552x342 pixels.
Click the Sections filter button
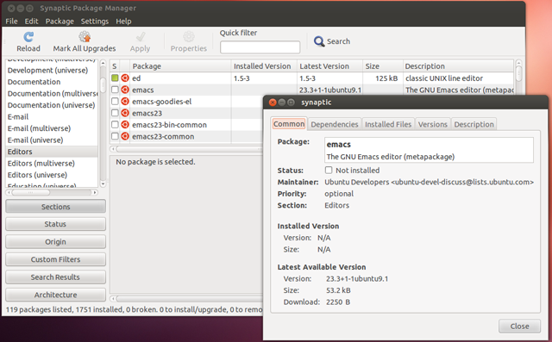point(55,207)
